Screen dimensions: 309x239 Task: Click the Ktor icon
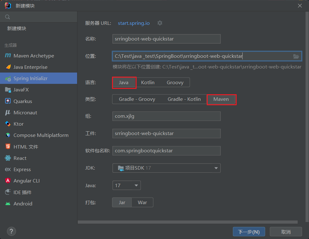coord(8,124)
